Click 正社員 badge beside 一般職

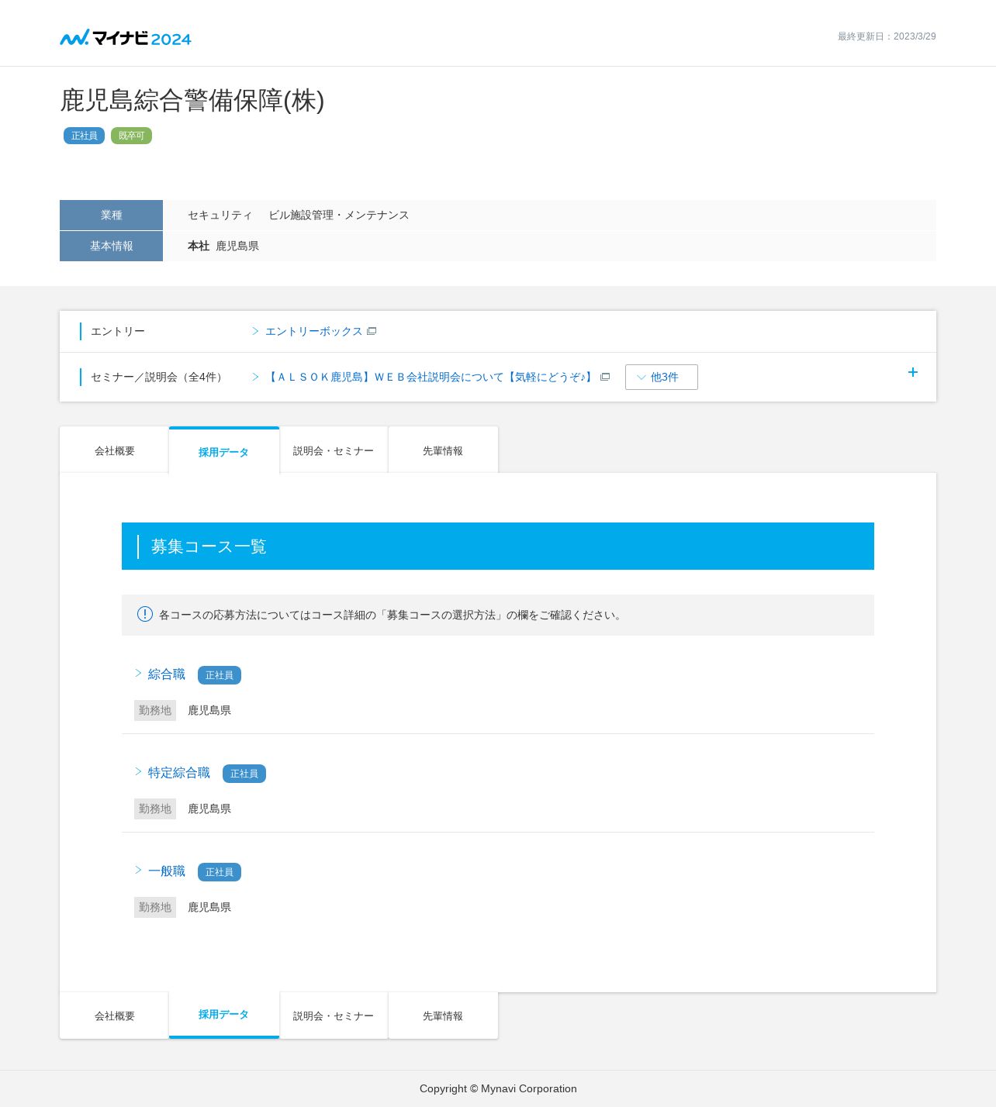(x=220, y=872)
